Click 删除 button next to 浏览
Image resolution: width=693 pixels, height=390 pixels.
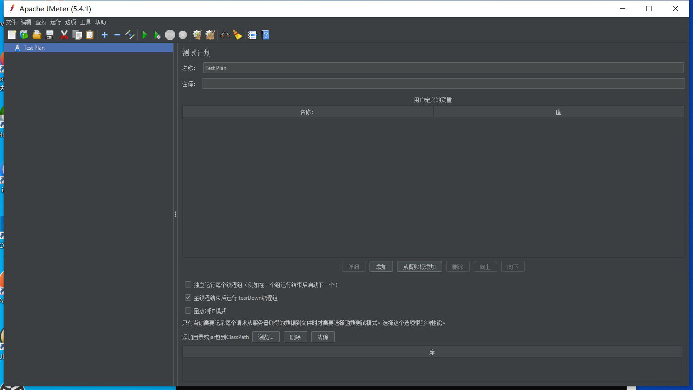click(296, 337)
